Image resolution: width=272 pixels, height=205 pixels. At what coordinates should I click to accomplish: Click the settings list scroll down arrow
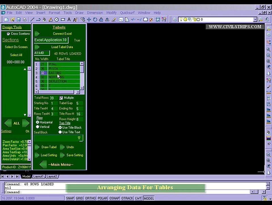(30, 159)
